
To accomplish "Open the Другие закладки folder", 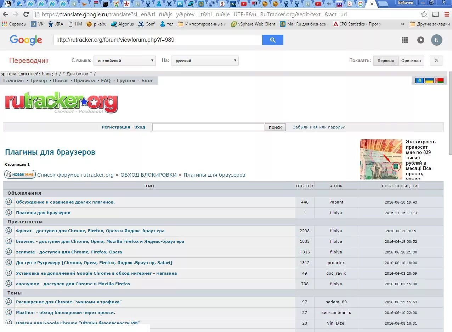I will [430, 24].
